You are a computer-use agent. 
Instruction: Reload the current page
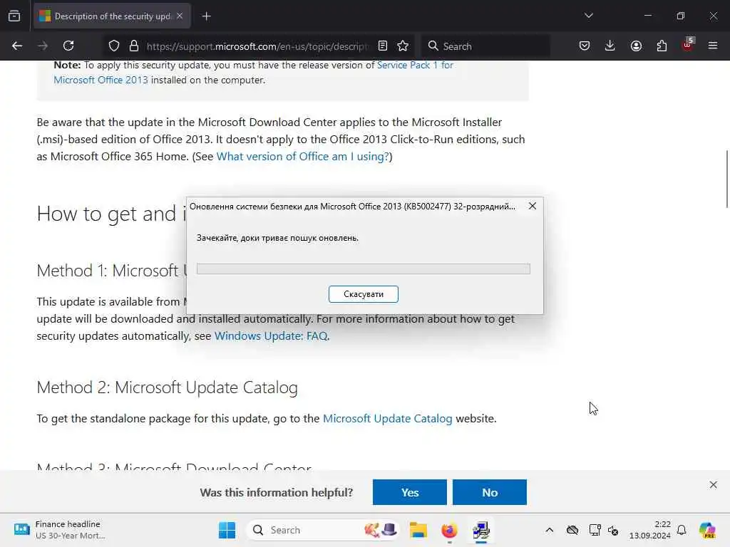tap(68, 46)
